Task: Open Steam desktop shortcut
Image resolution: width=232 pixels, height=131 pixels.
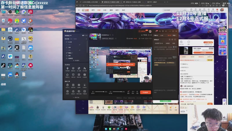Action: click(10, 48)
